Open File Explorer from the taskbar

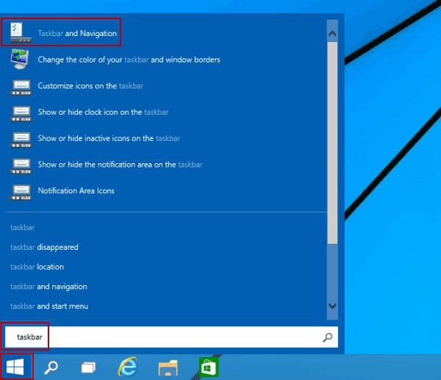click(169, 367)
